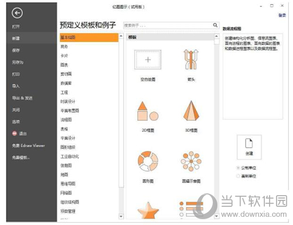Screen dimensions: 293x225
Task: Select the star shapes template icon
Action: (x=148, y=210)
